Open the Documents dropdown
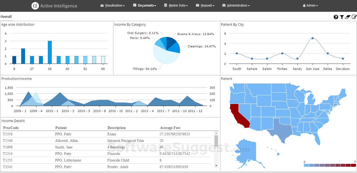This screenshot has height=173, width=357. tap(145, 5)
